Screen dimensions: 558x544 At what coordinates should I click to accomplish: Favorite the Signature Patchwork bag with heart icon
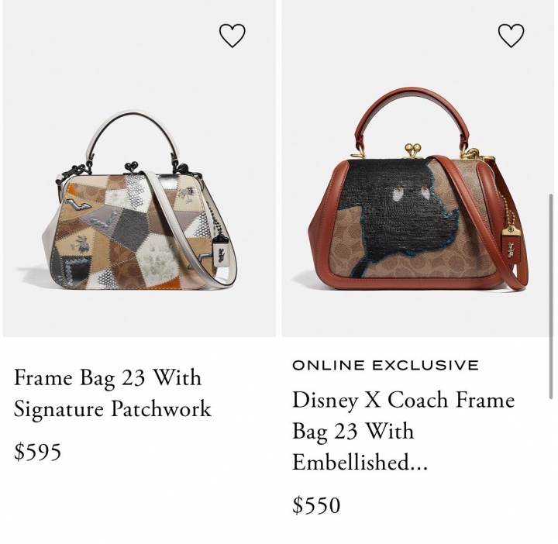pyautogui.click(x=232, y=36)
